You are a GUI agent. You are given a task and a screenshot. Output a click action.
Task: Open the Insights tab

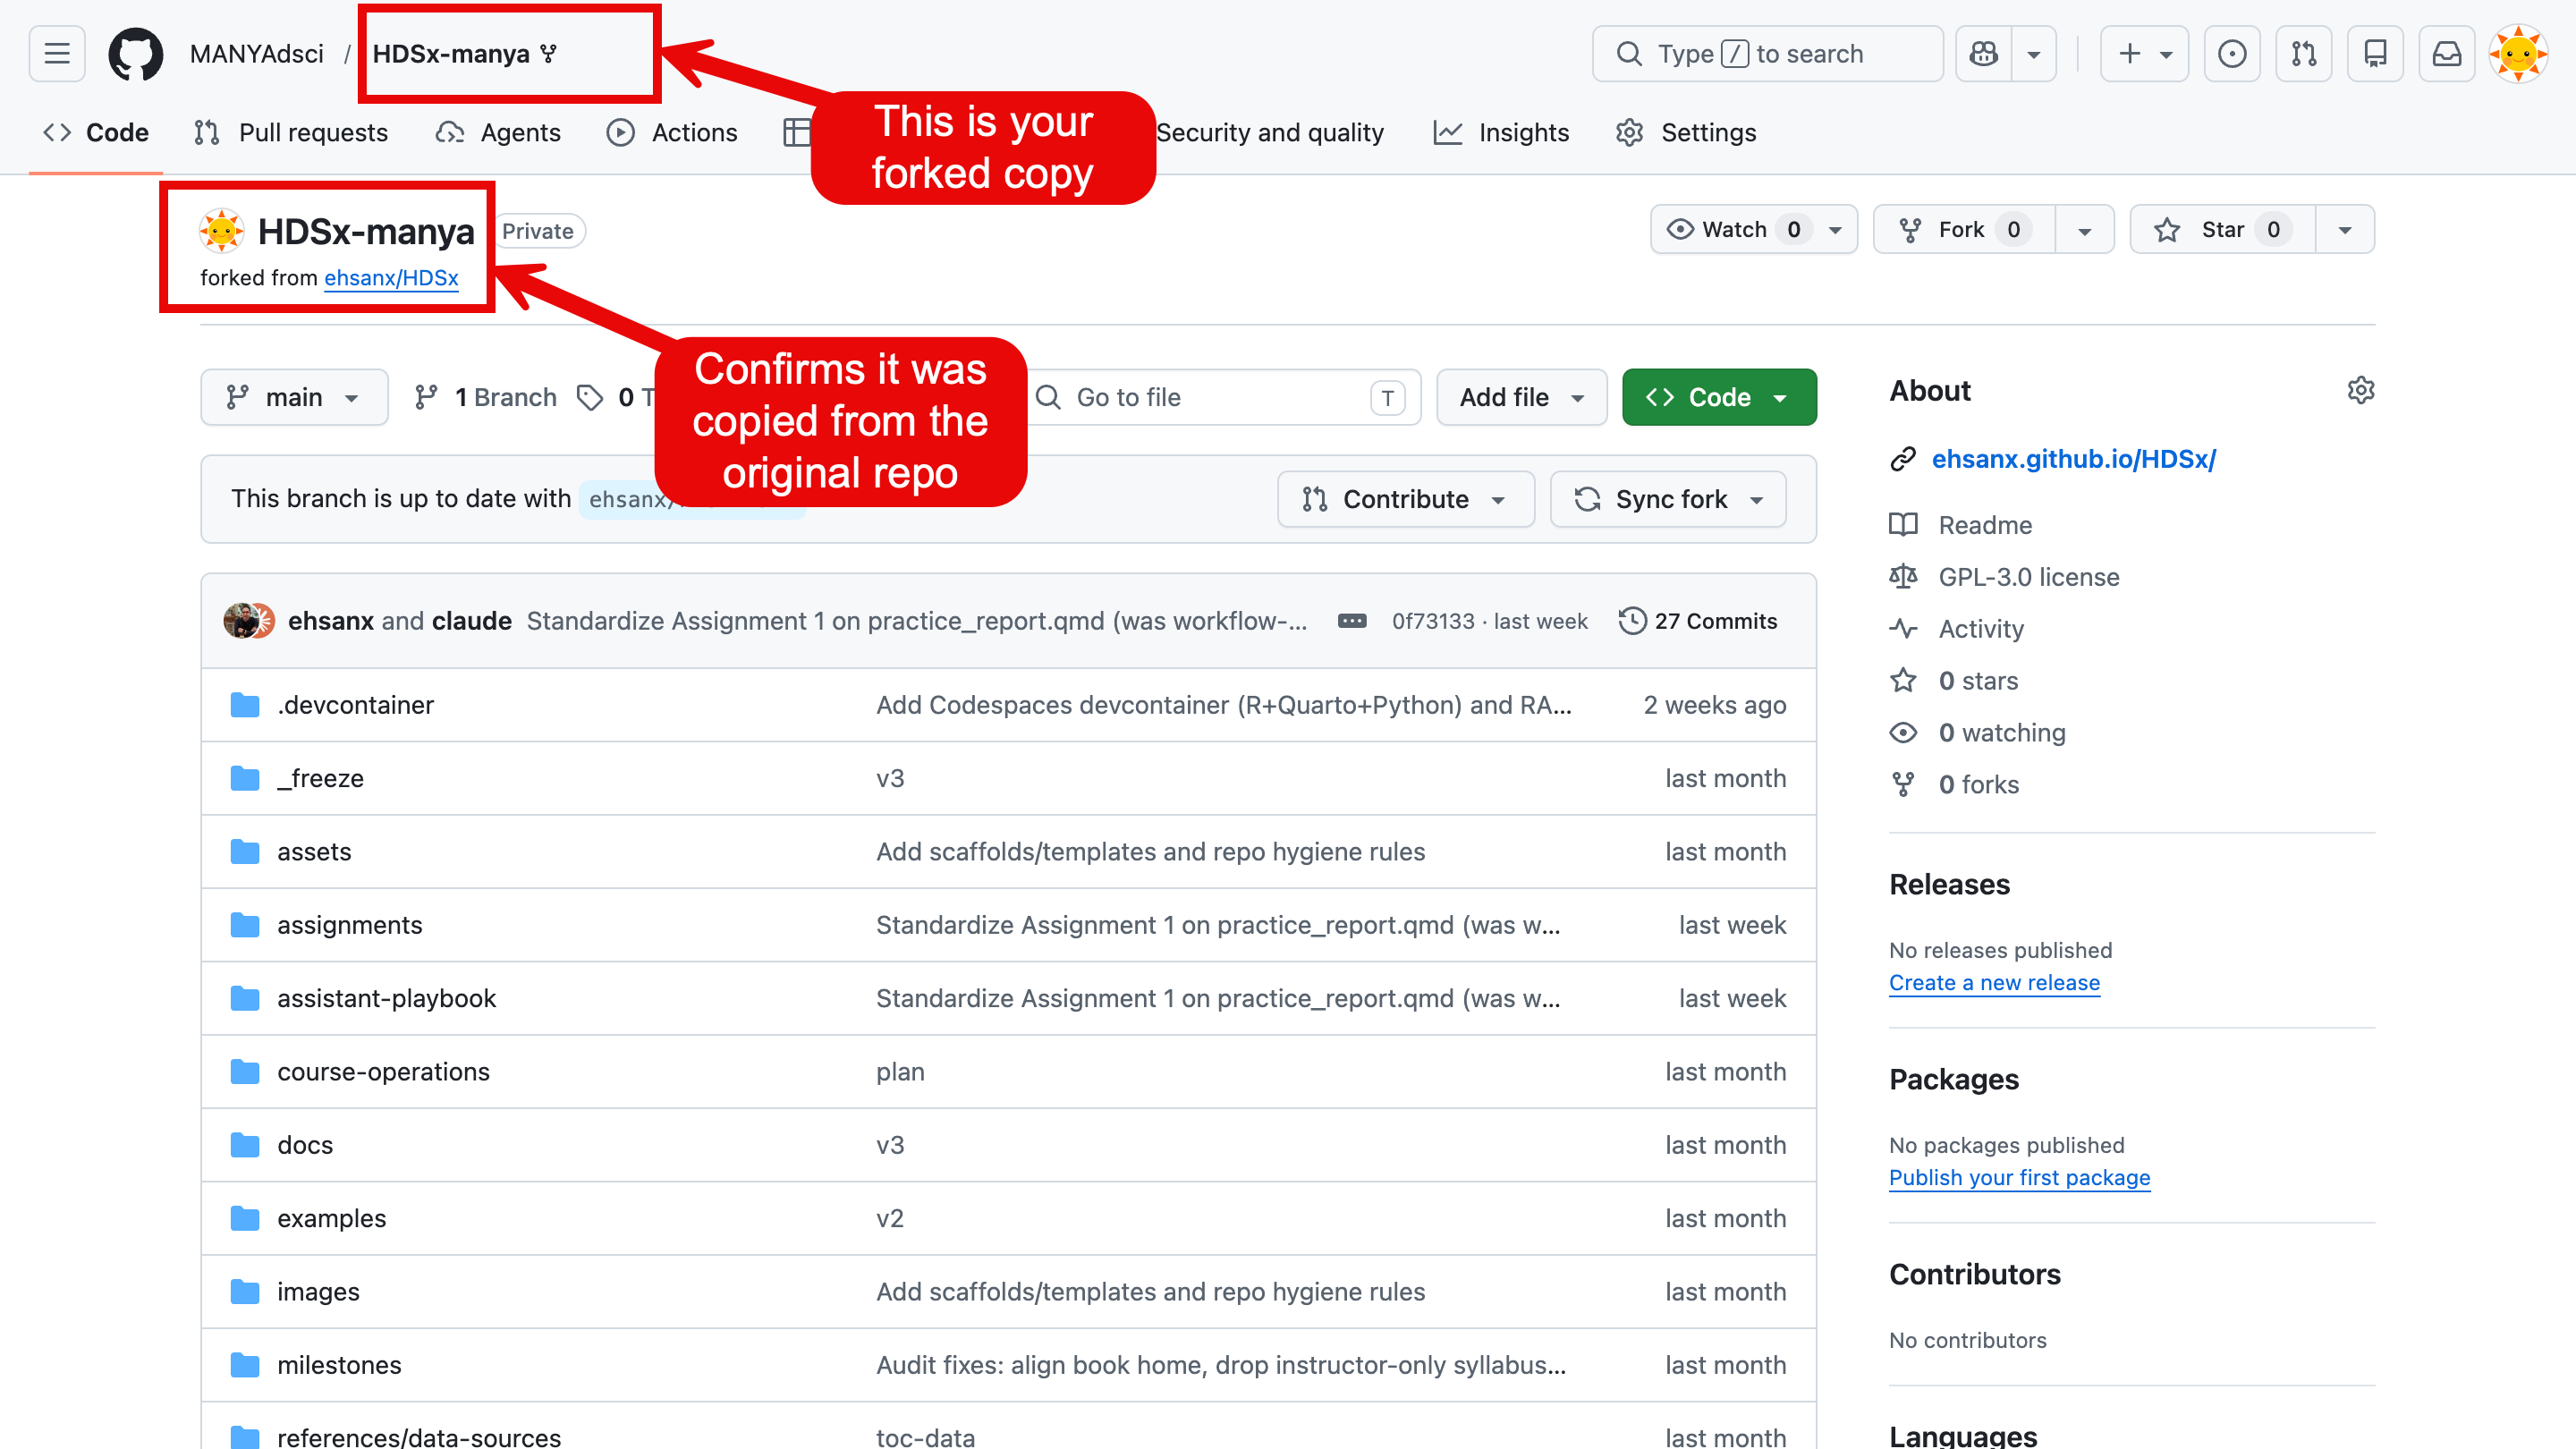1501,132
